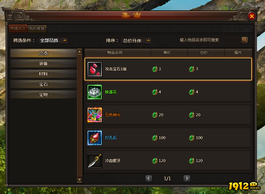The image size is (265, 194).
Task: Select the 市场大厅 tab
Action: 18,28
